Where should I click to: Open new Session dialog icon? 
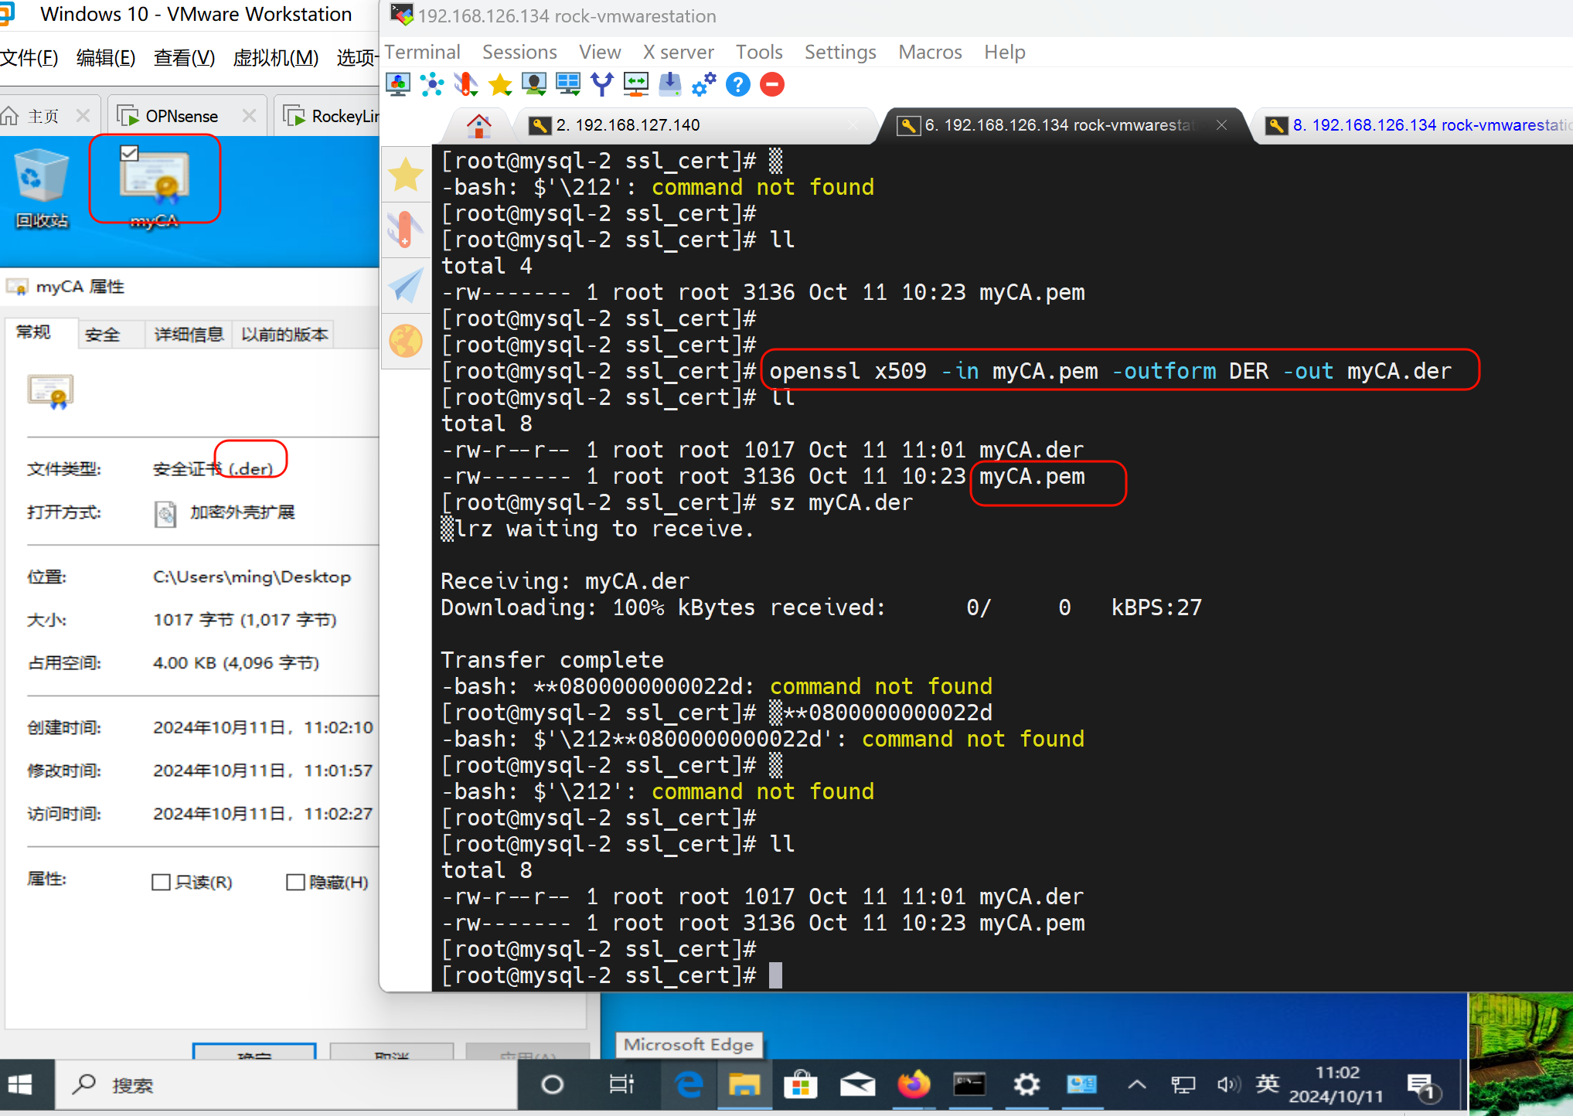(397, 84)
